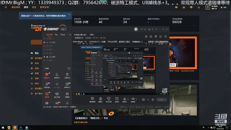Open the Windows Start menu
This screenshot has width=231, height=130.
3,127
